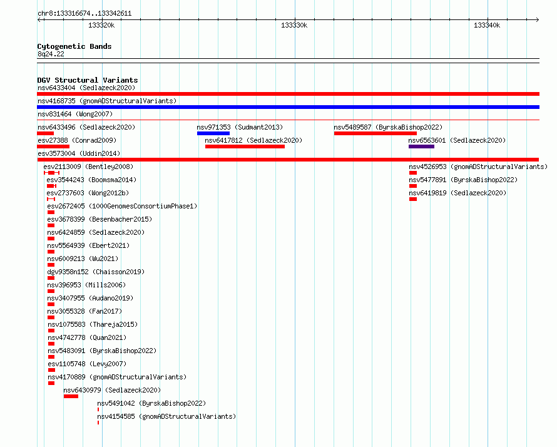Select the nsv831464 (Wong2007) label
Image resolution: width=557 pixels, height=447 pixels.
click(x=75, y=114)
